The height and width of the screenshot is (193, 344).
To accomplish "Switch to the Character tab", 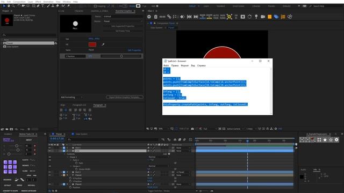I will pos(79,11).
